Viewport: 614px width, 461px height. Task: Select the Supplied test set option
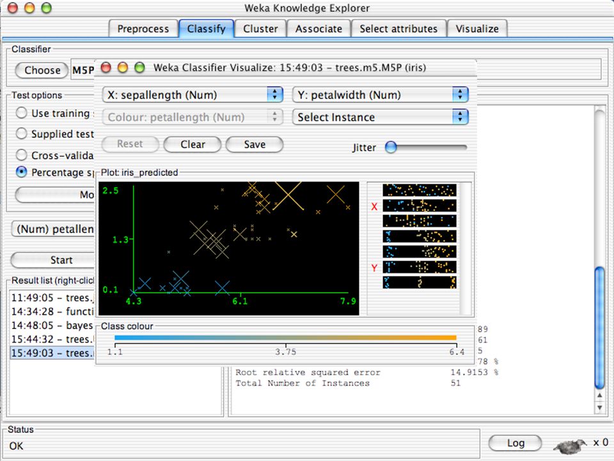[21, 134]
